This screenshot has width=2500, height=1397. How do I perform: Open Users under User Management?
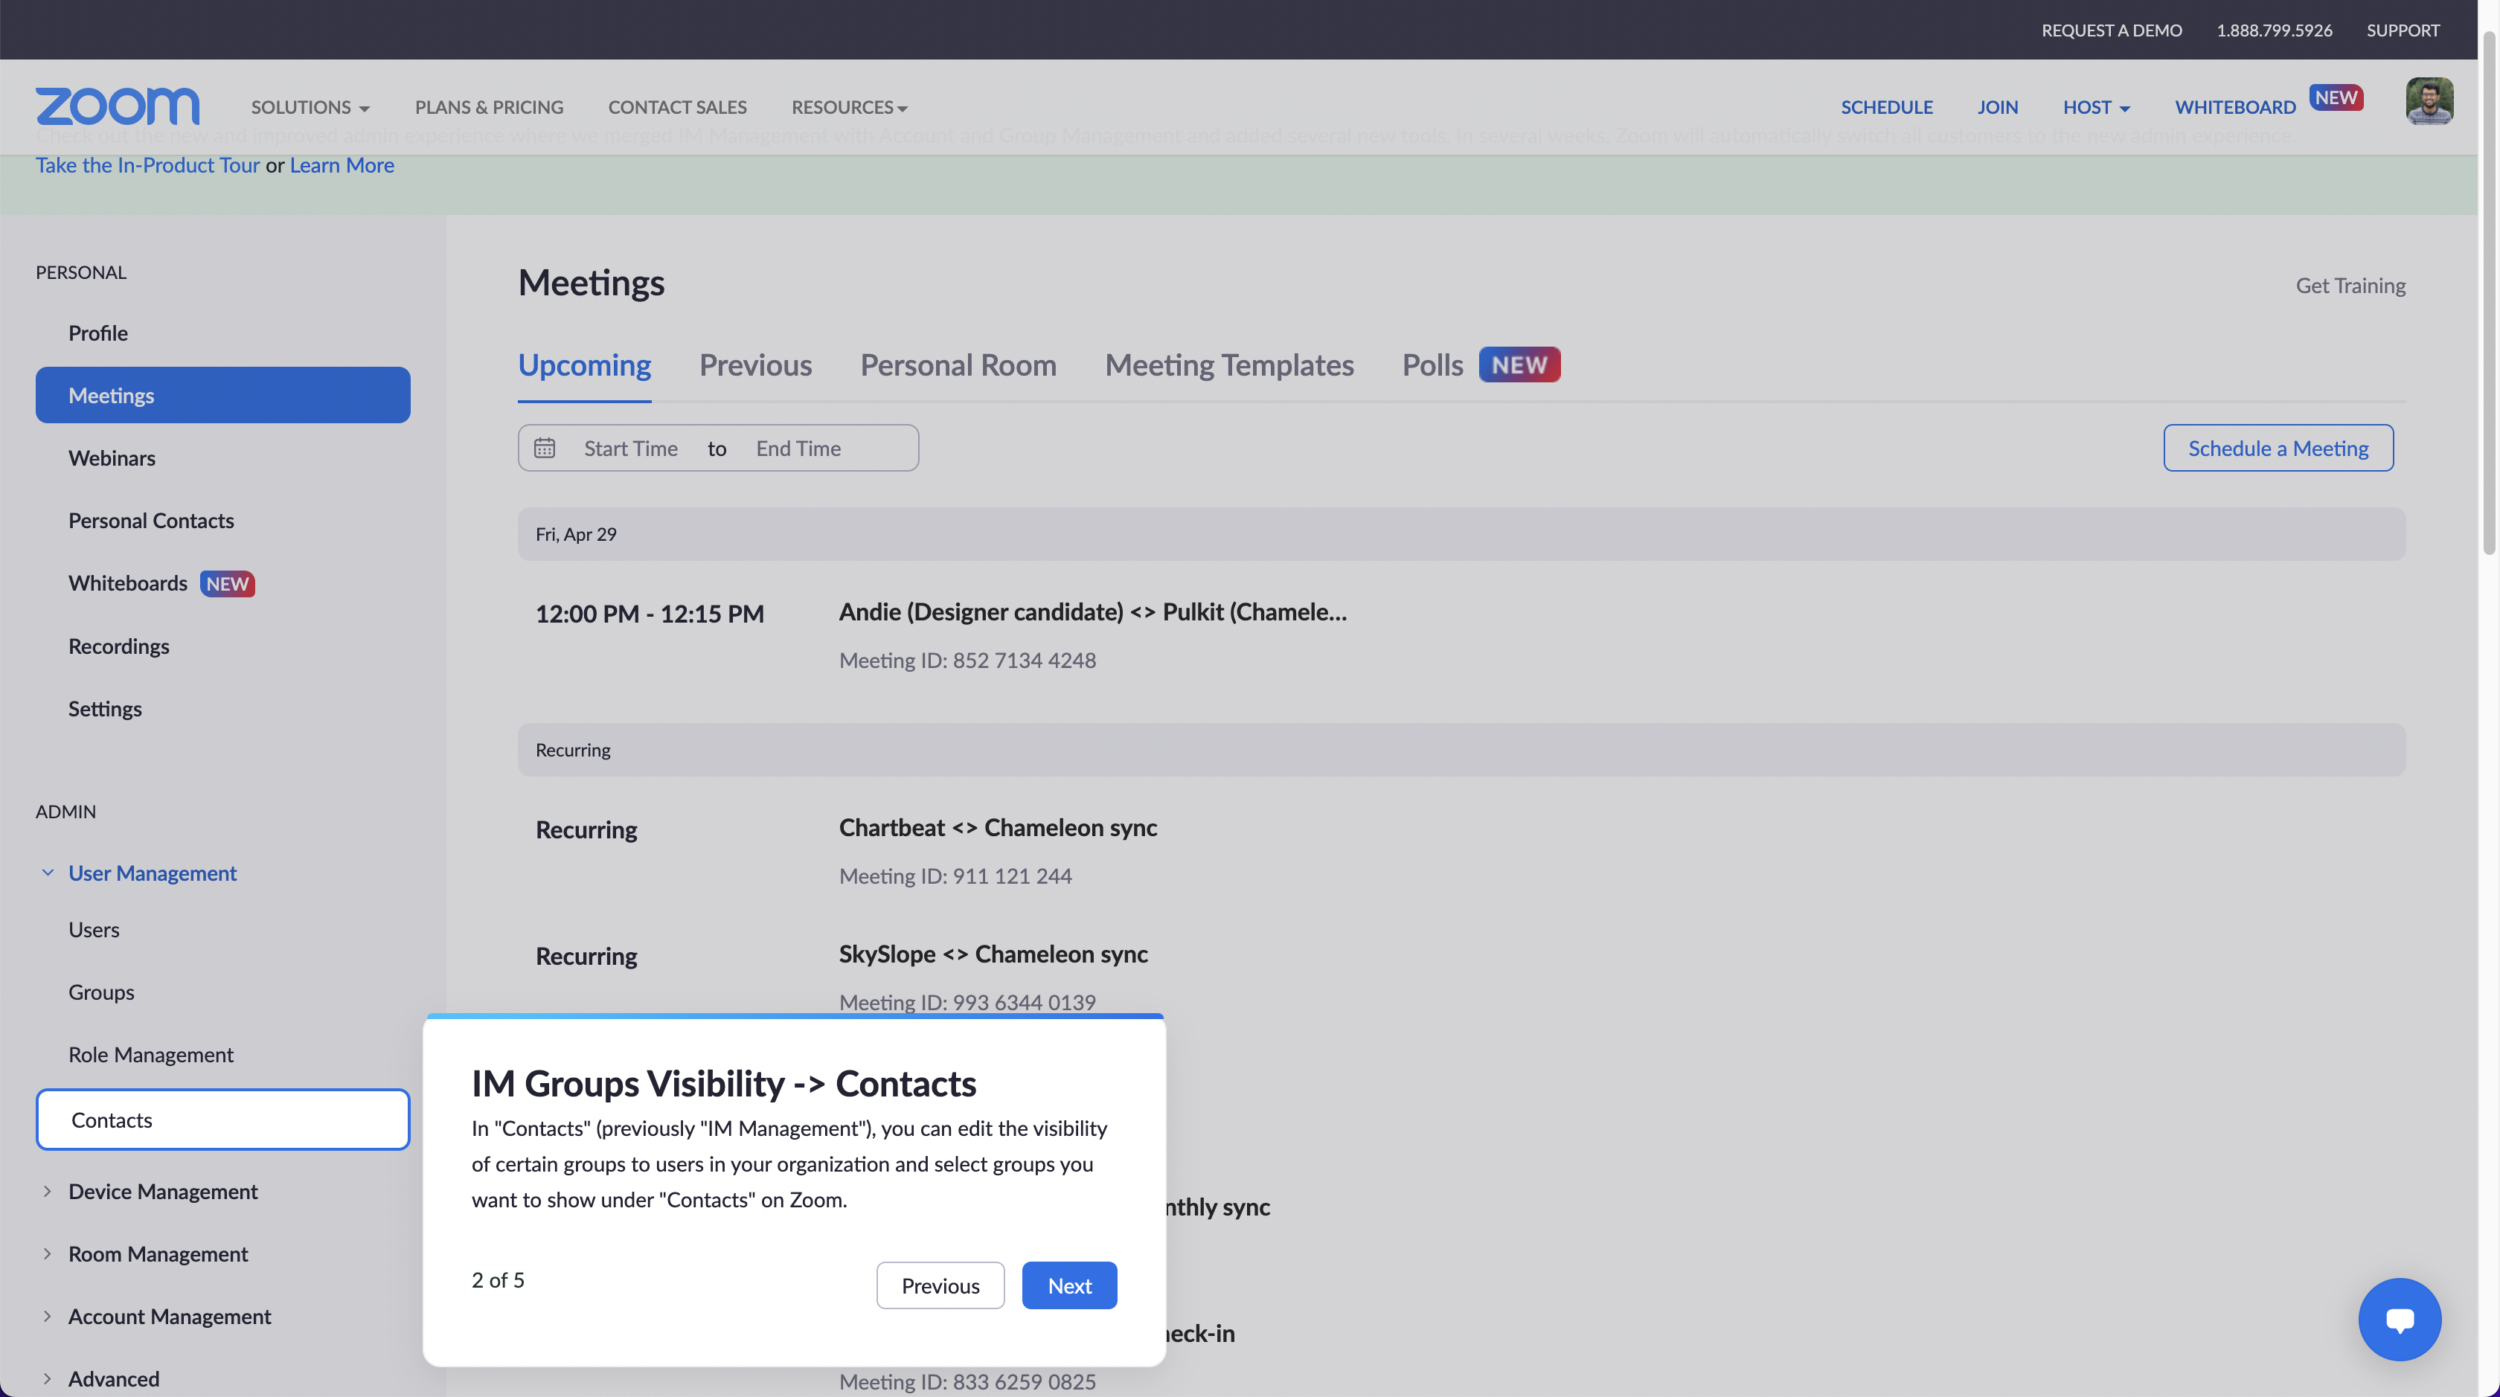point(93,929)
